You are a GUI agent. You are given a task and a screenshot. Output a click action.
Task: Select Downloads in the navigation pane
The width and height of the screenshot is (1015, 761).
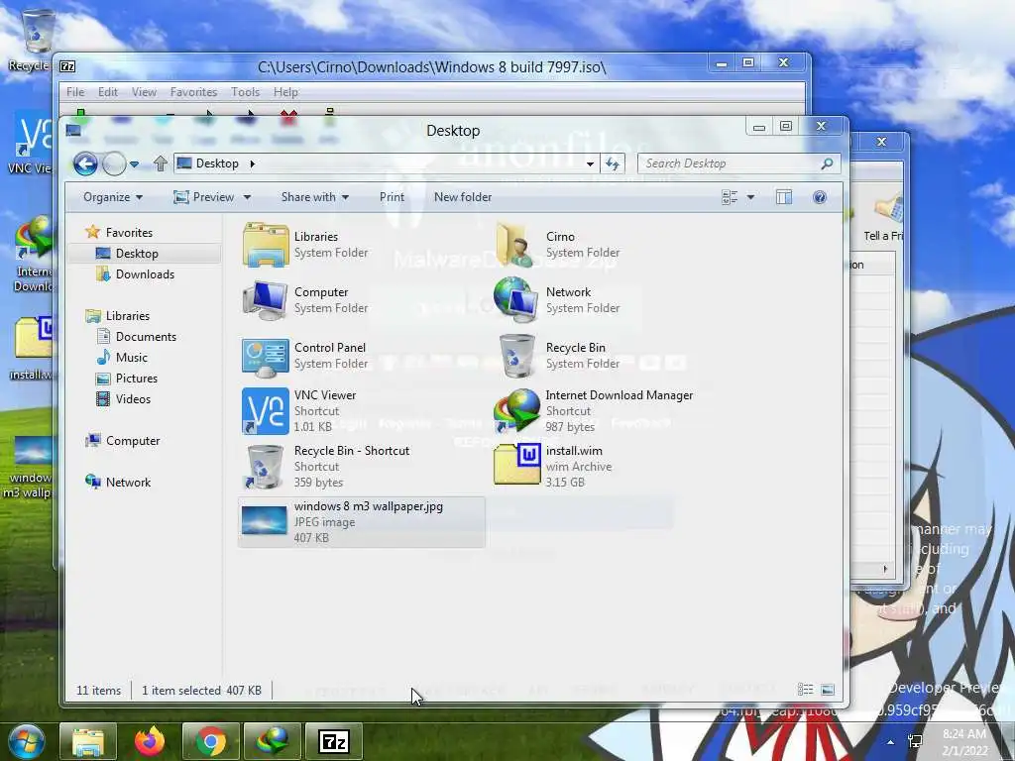coord(135,274)
